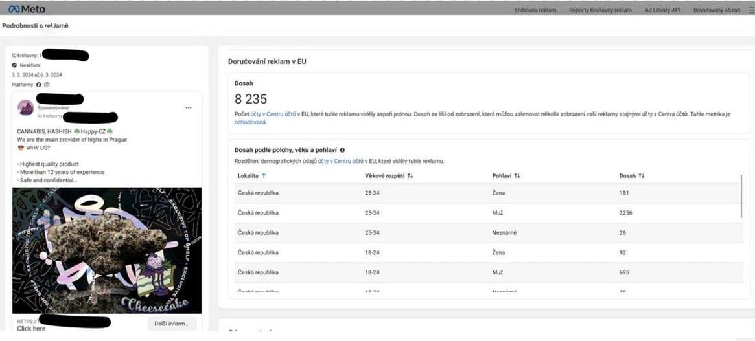Sort table by Pohlaví column
This screenshot has width=755, height=341.
pos(506,175)
